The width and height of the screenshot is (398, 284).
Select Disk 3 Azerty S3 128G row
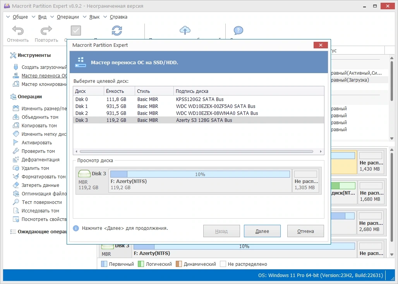199,120
